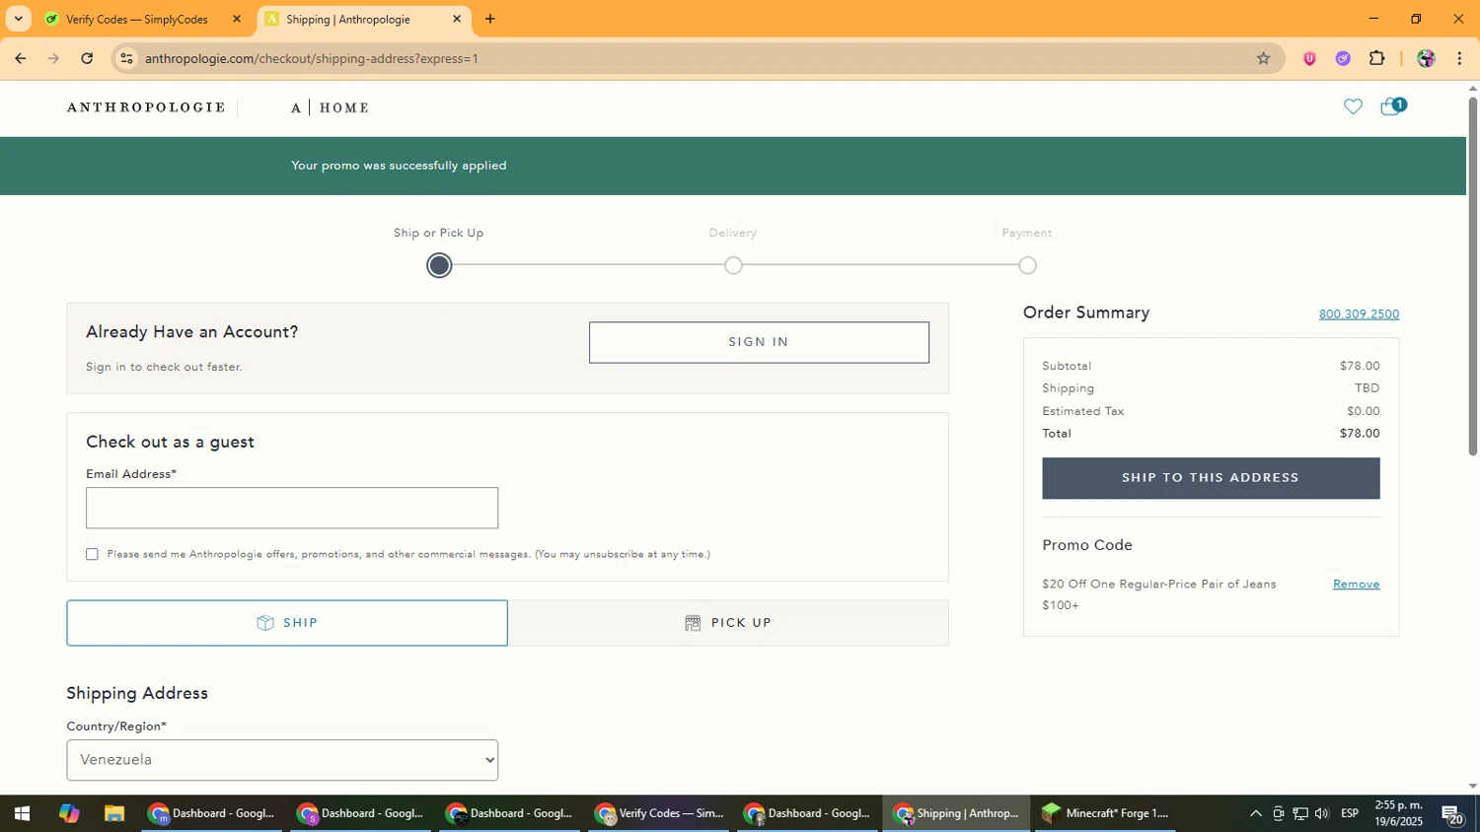Click the Anthropologie logo
This screenshot has height=832, width=1480.
(146, 107)
